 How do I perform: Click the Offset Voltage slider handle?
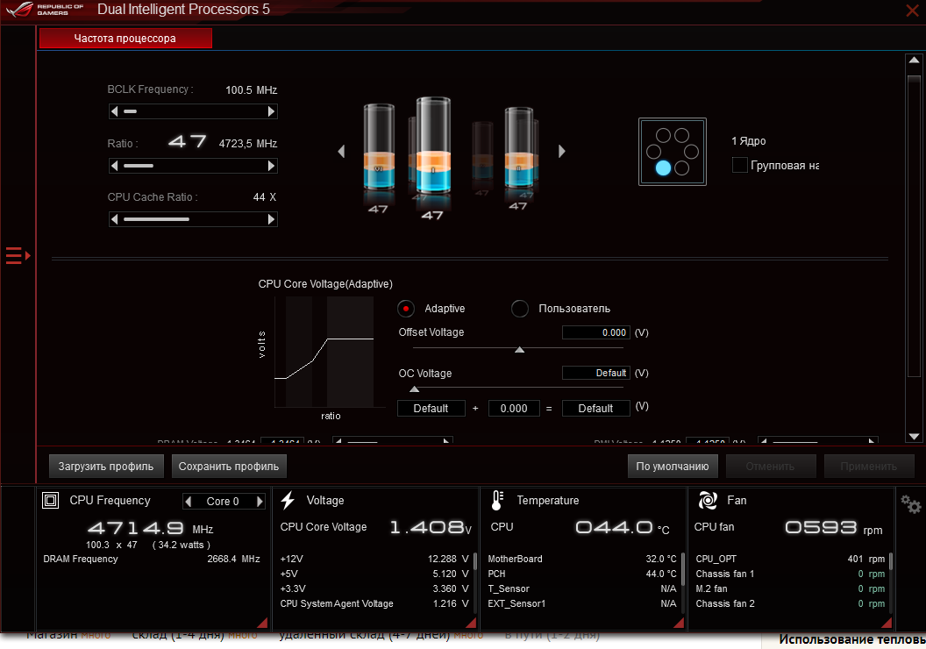click(x=520, y=350)
